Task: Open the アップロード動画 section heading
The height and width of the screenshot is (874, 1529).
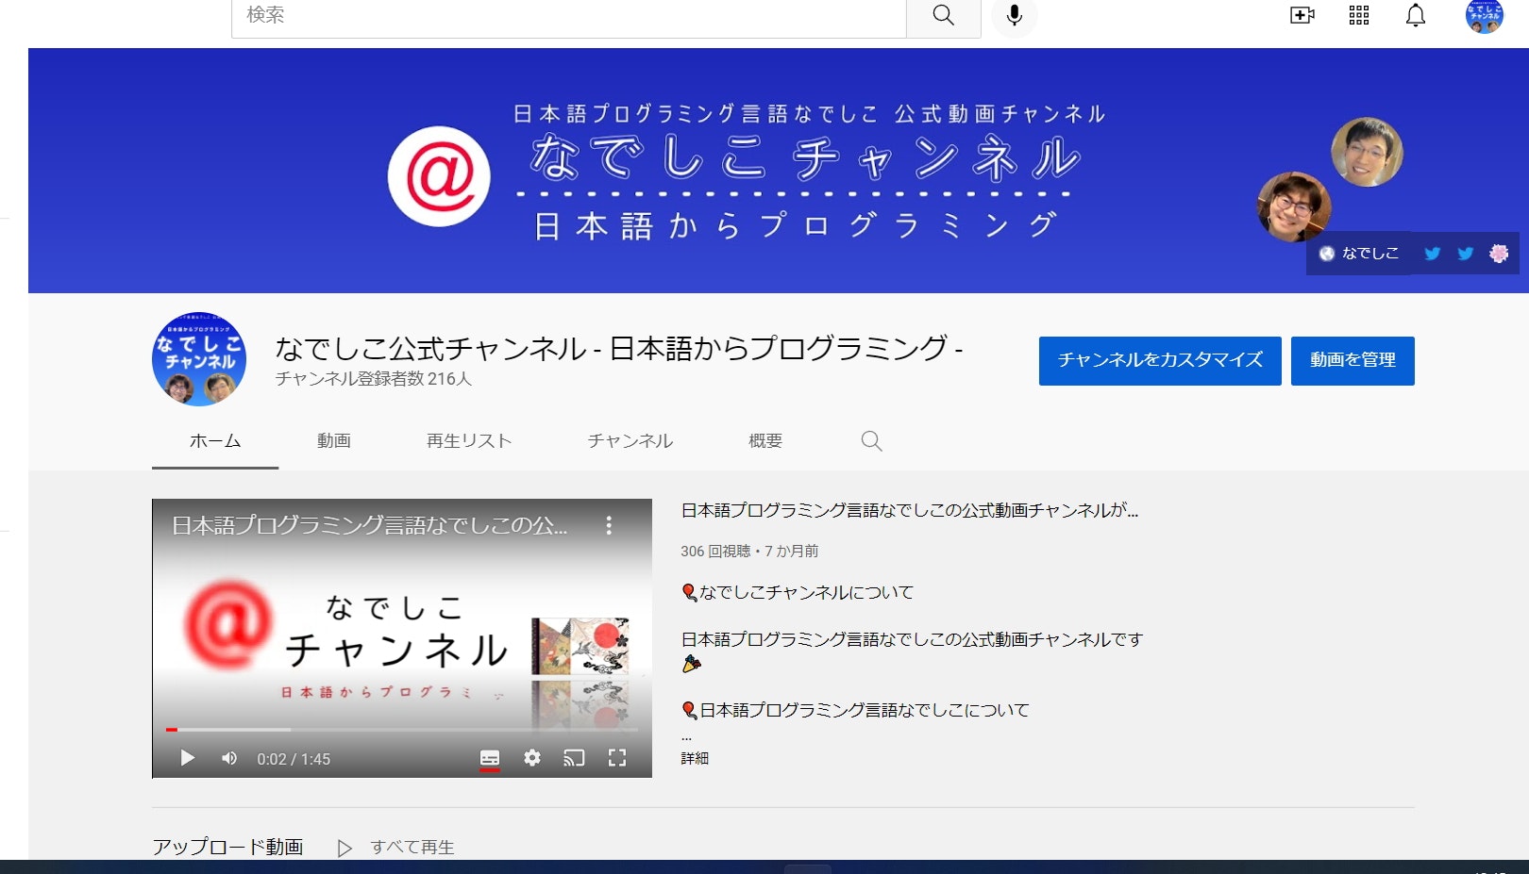Action: click(227, 847)
